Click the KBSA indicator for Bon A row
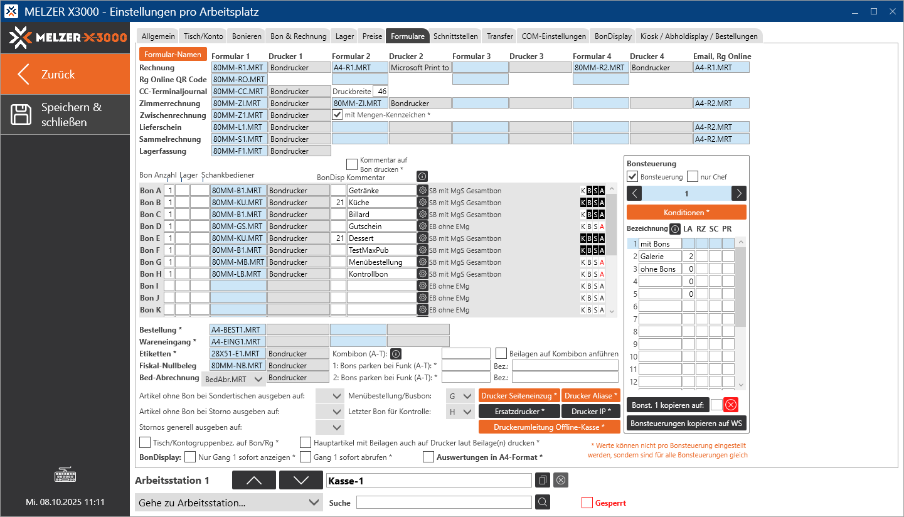The height and width of the screenshot is (517, 904). pyautogui.click(x=592, y=190)
